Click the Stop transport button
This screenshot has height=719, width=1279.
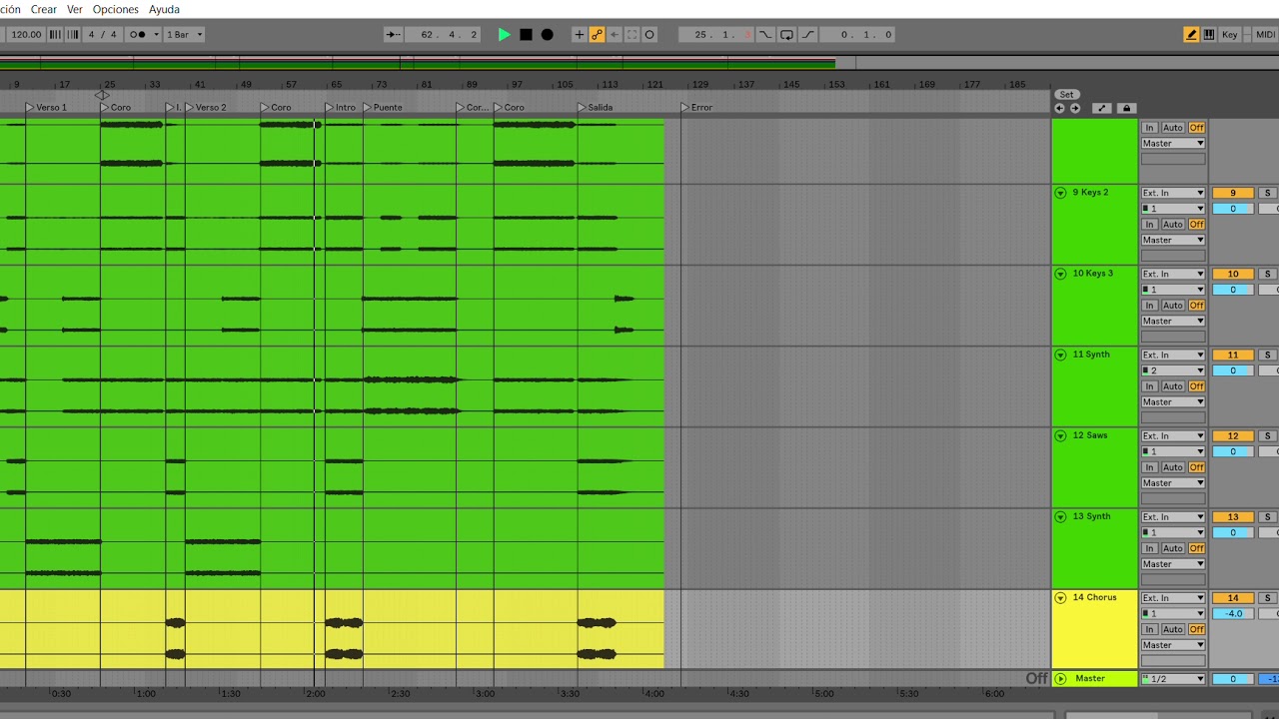point(526,34)
